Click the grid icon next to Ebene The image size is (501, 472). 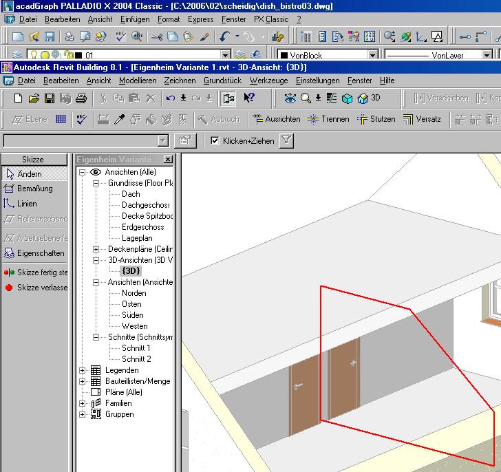tap(61, 120)
